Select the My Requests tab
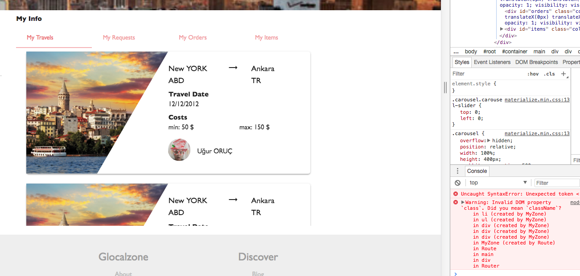The height and width of the screenshot is (276, 580). (x=119, y=37)
